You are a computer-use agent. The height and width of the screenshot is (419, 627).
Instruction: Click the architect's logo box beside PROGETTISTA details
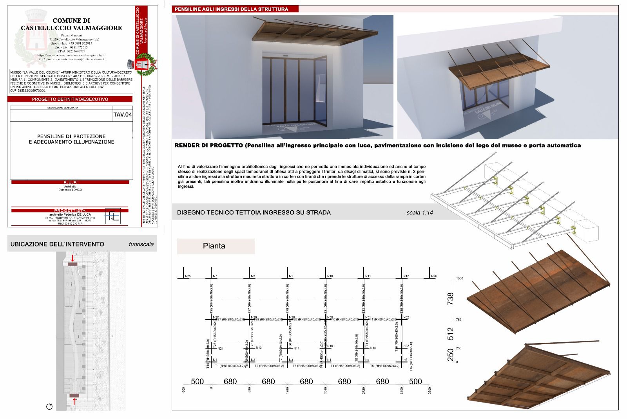[x=113, y=216]
